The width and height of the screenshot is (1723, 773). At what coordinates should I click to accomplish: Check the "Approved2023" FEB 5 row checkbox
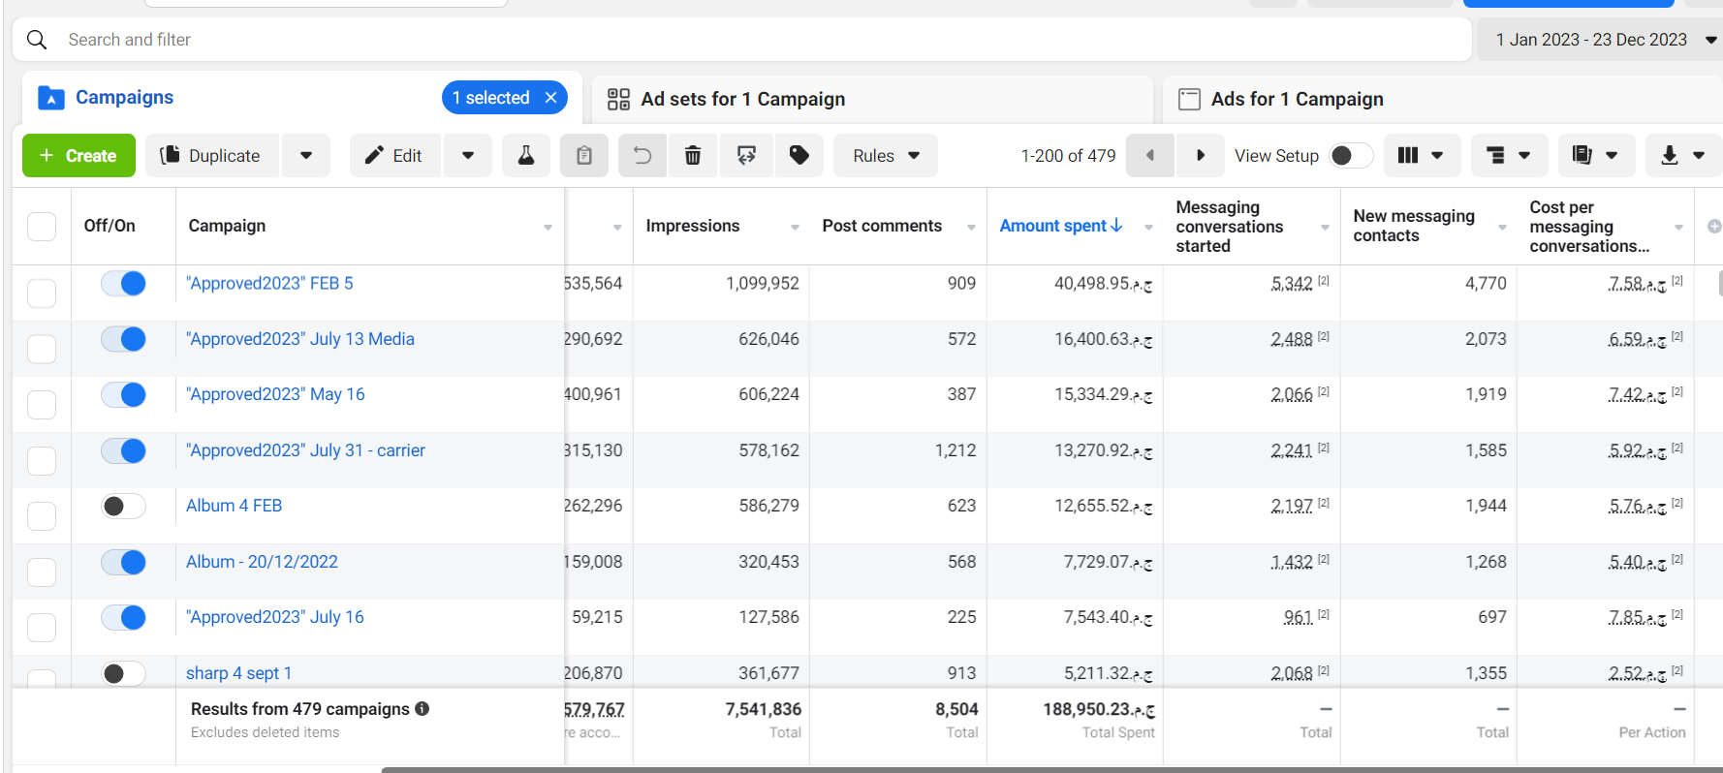point(42,294)
